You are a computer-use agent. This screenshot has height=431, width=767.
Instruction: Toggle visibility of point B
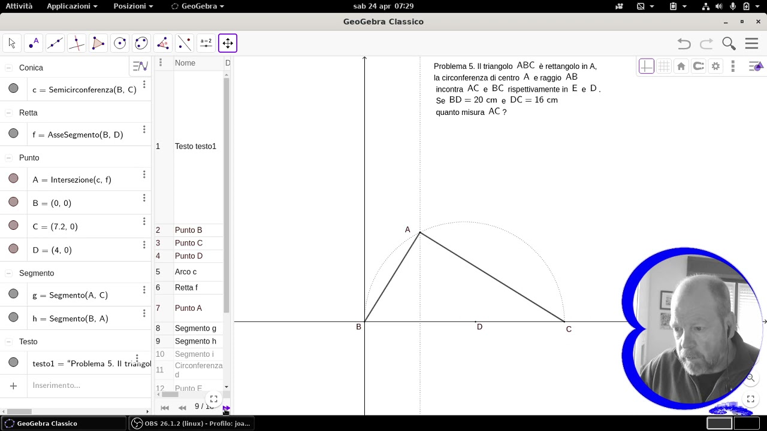click(13, 202)
